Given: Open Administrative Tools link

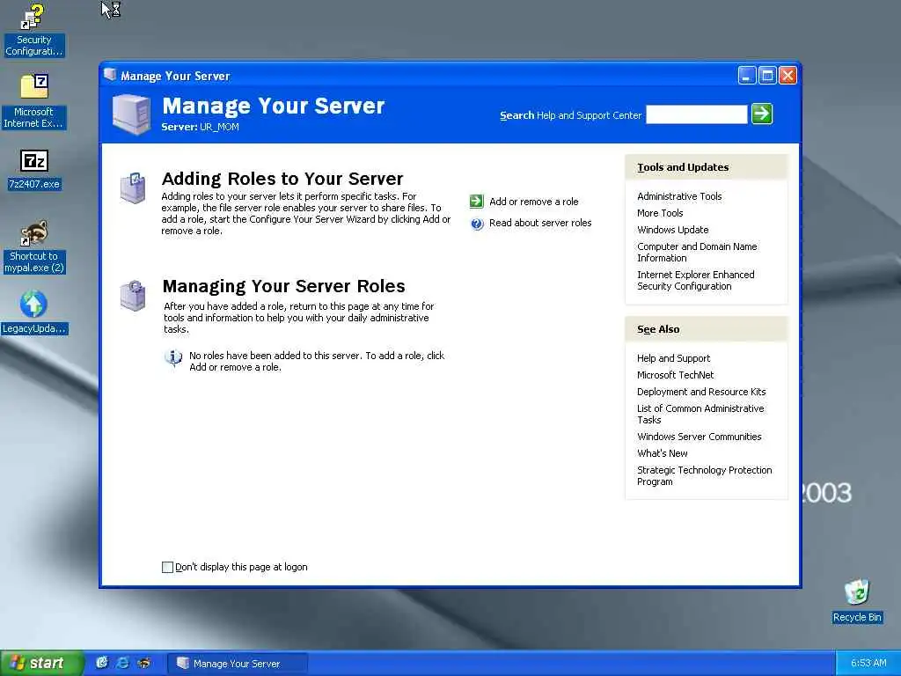Looking at the screenshot, I should (x=679, y=196).
